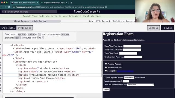Click the Create a New Password input
This screenshot has width=175, height=98.
133,57
